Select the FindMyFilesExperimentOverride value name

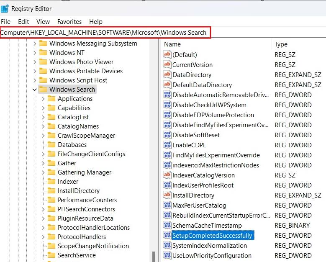click(x=216, y=155)
